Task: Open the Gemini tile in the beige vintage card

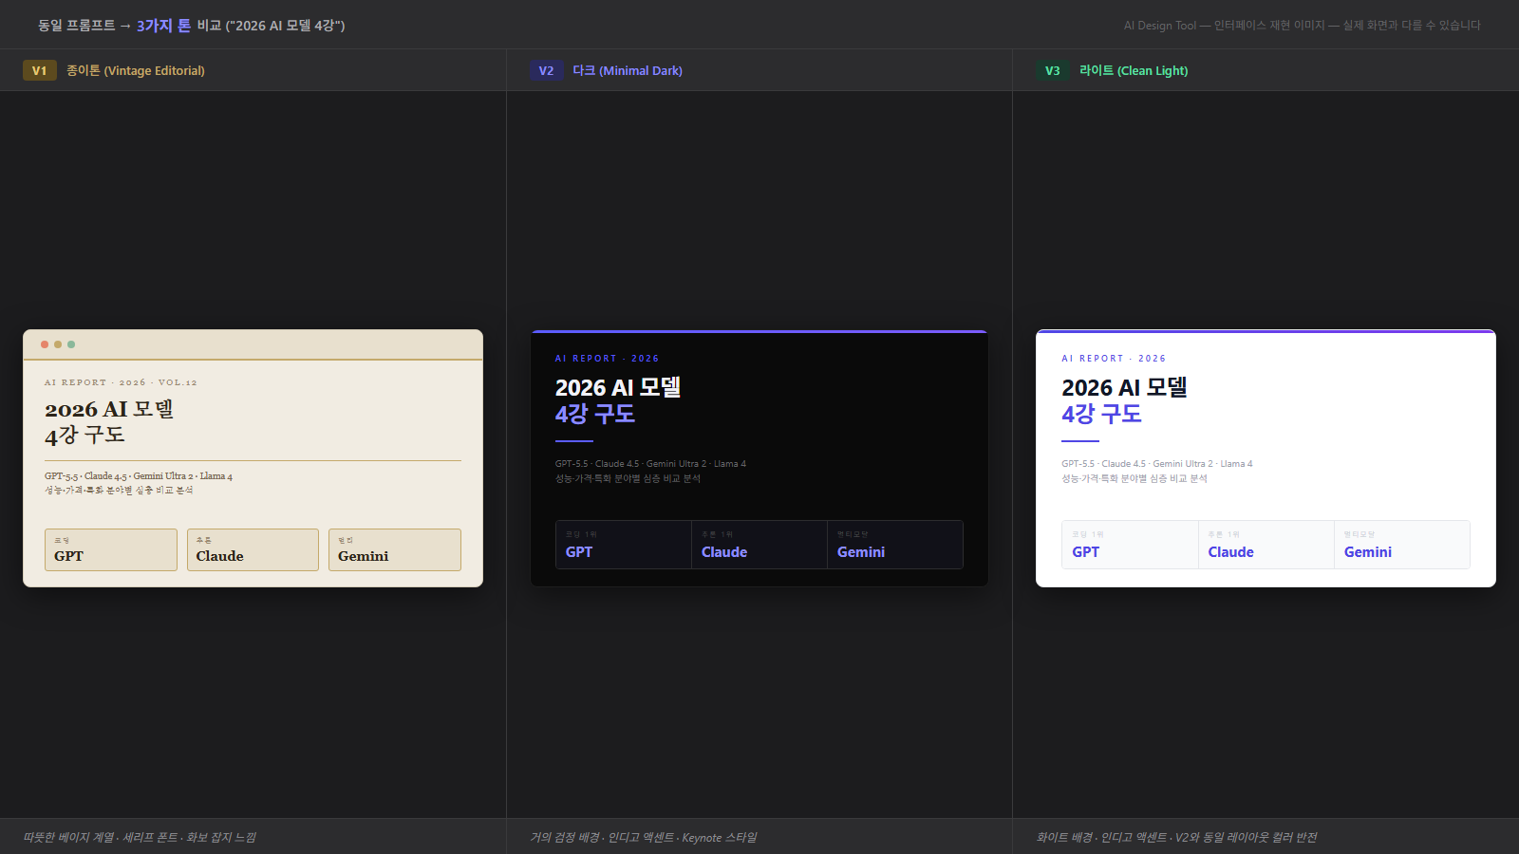Action: pyautogui.click(x=395, y=549)
